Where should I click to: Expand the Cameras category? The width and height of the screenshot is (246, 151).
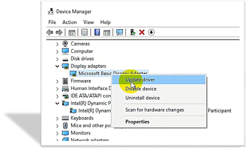(x=57, y=44)
